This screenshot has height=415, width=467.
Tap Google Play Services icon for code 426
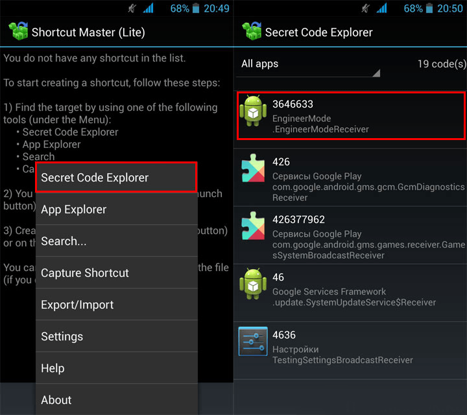253,168
